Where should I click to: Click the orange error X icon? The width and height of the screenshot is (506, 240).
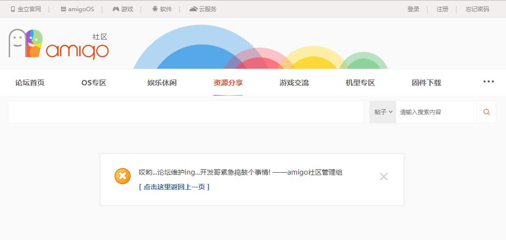123,176
